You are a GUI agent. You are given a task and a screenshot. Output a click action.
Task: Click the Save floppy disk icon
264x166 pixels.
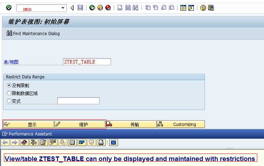pos(80,8)
